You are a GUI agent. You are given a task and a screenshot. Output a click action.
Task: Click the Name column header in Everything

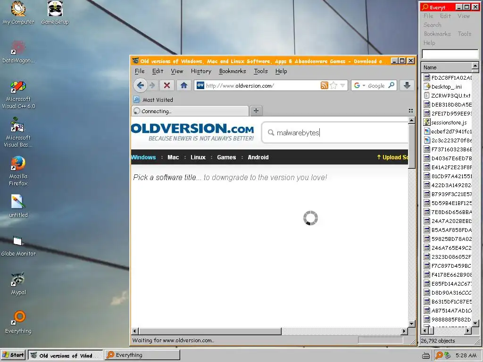pos(446,67)
